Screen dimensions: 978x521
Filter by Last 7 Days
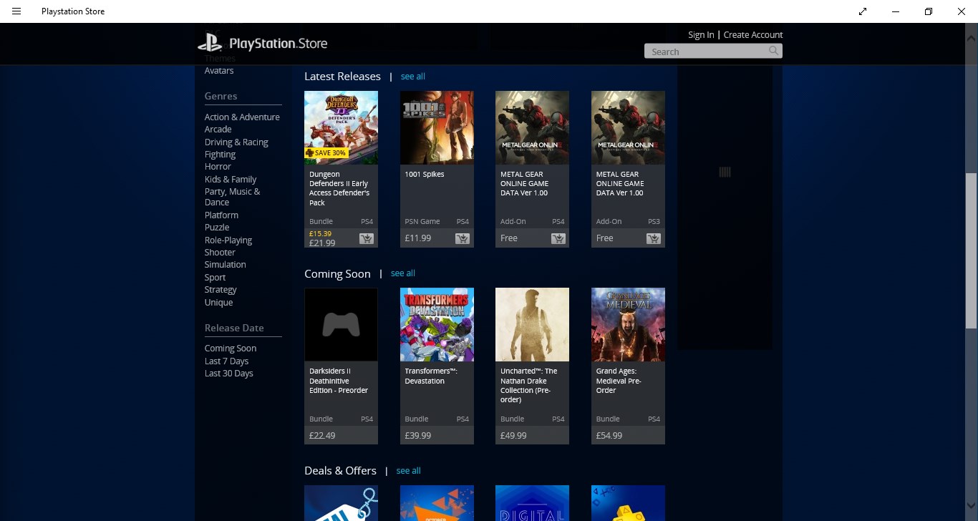[x=226, y=361]
